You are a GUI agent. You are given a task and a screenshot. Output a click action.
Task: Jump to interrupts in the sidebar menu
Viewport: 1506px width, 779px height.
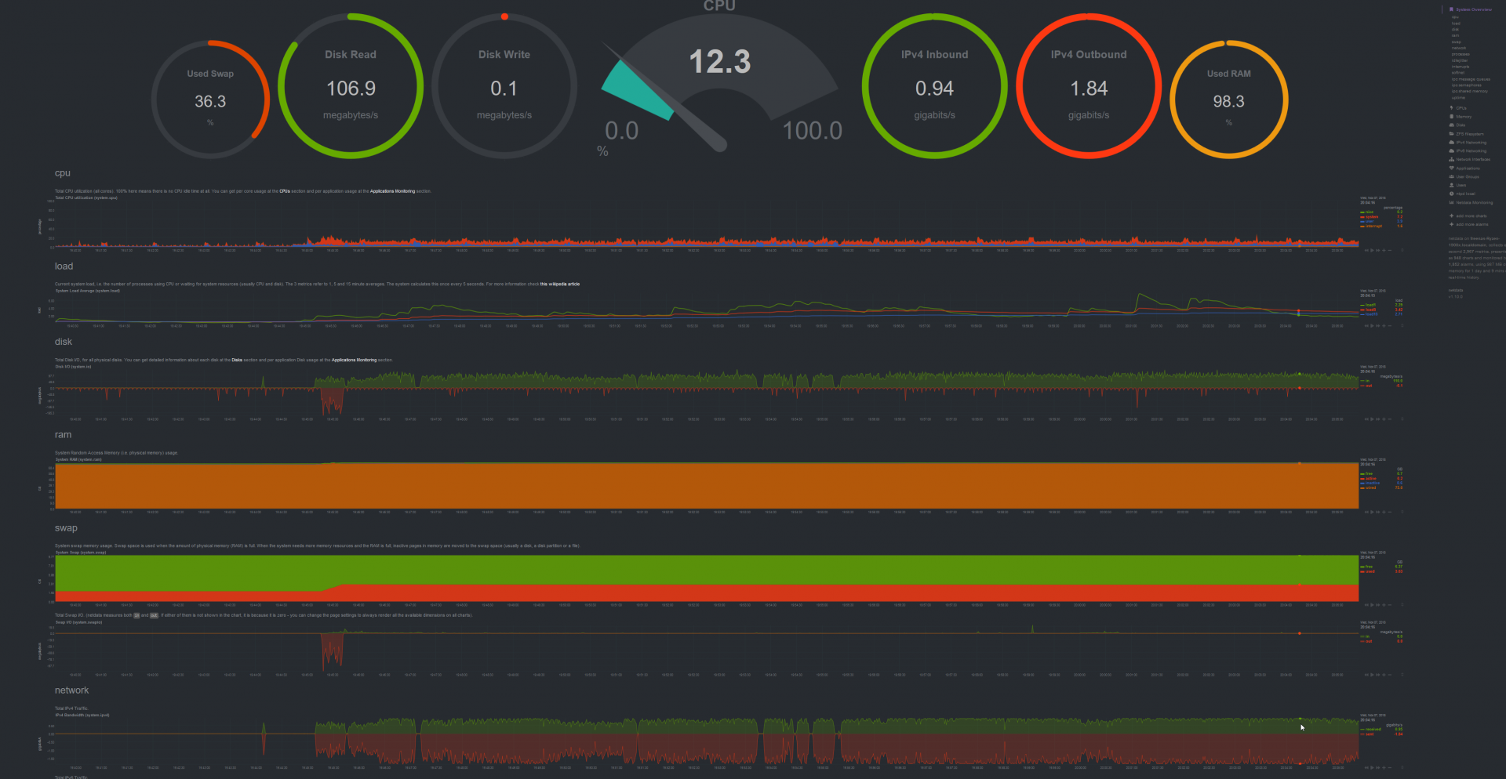1461,67
